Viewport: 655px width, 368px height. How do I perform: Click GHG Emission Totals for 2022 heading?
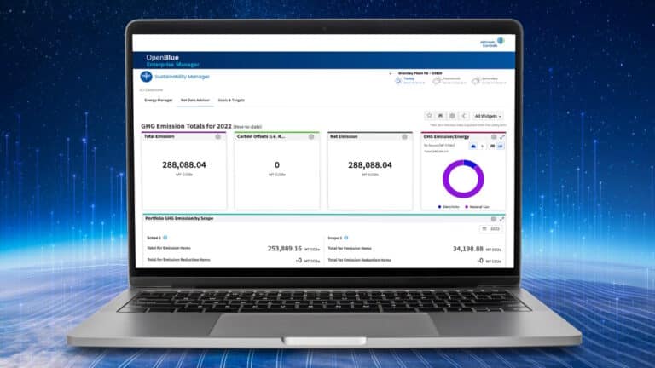186,126
